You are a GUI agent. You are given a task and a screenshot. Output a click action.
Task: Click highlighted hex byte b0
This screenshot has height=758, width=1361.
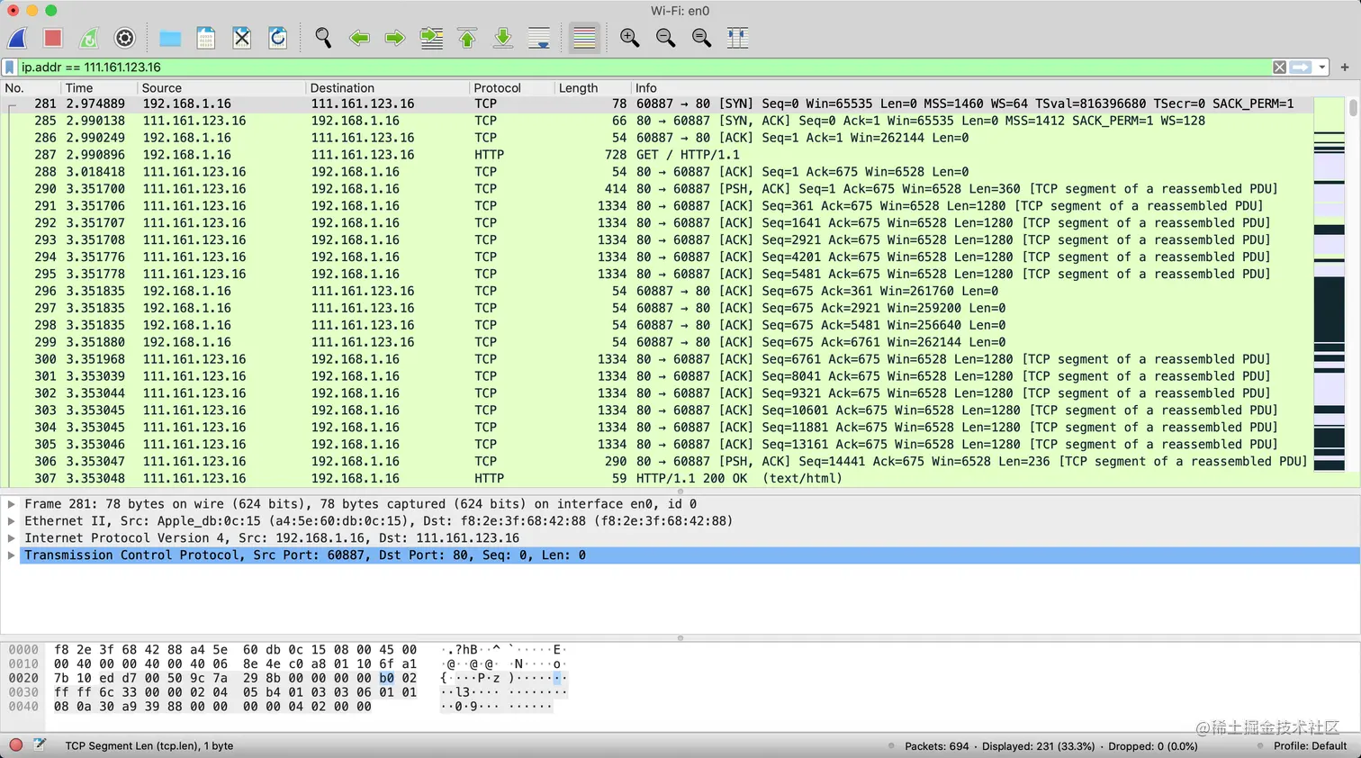pyautogui.click(x=386, y=679)
